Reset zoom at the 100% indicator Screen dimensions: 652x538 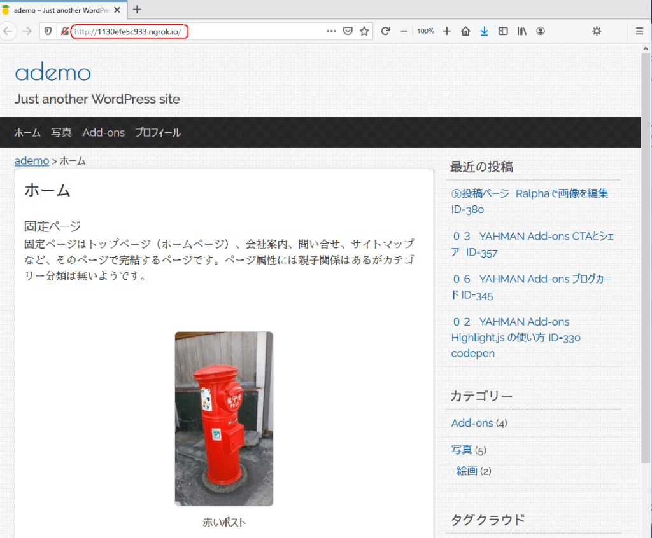tap(425, 31)
